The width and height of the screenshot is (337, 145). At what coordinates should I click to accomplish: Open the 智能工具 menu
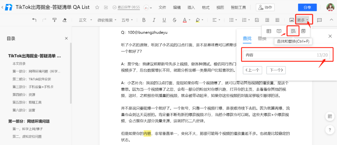pos(238,7)
